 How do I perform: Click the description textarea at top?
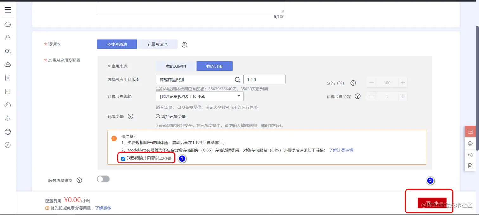(x=190, y=7)
